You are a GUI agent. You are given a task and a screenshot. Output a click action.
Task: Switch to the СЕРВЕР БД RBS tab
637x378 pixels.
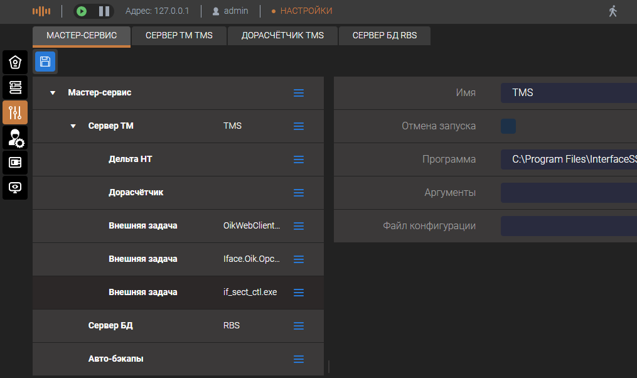(385, 36)
